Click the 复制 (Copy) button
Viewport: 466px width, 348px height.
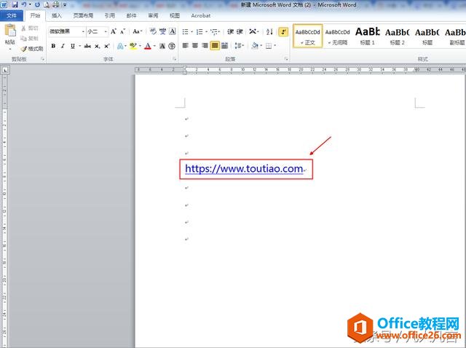(x=30, y=39)
